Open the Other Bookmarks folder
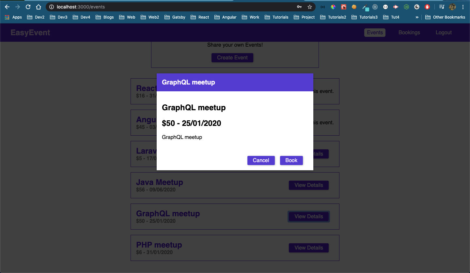This screenshot has width=470, height=273. (445, 17)
